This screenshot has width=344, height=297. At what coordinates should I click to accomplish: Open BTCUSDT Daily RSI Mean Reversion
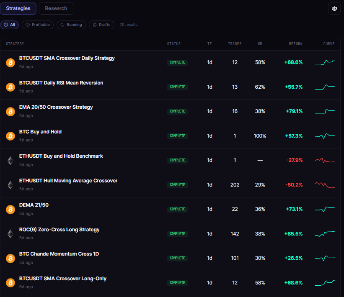(x=61, y=83)
